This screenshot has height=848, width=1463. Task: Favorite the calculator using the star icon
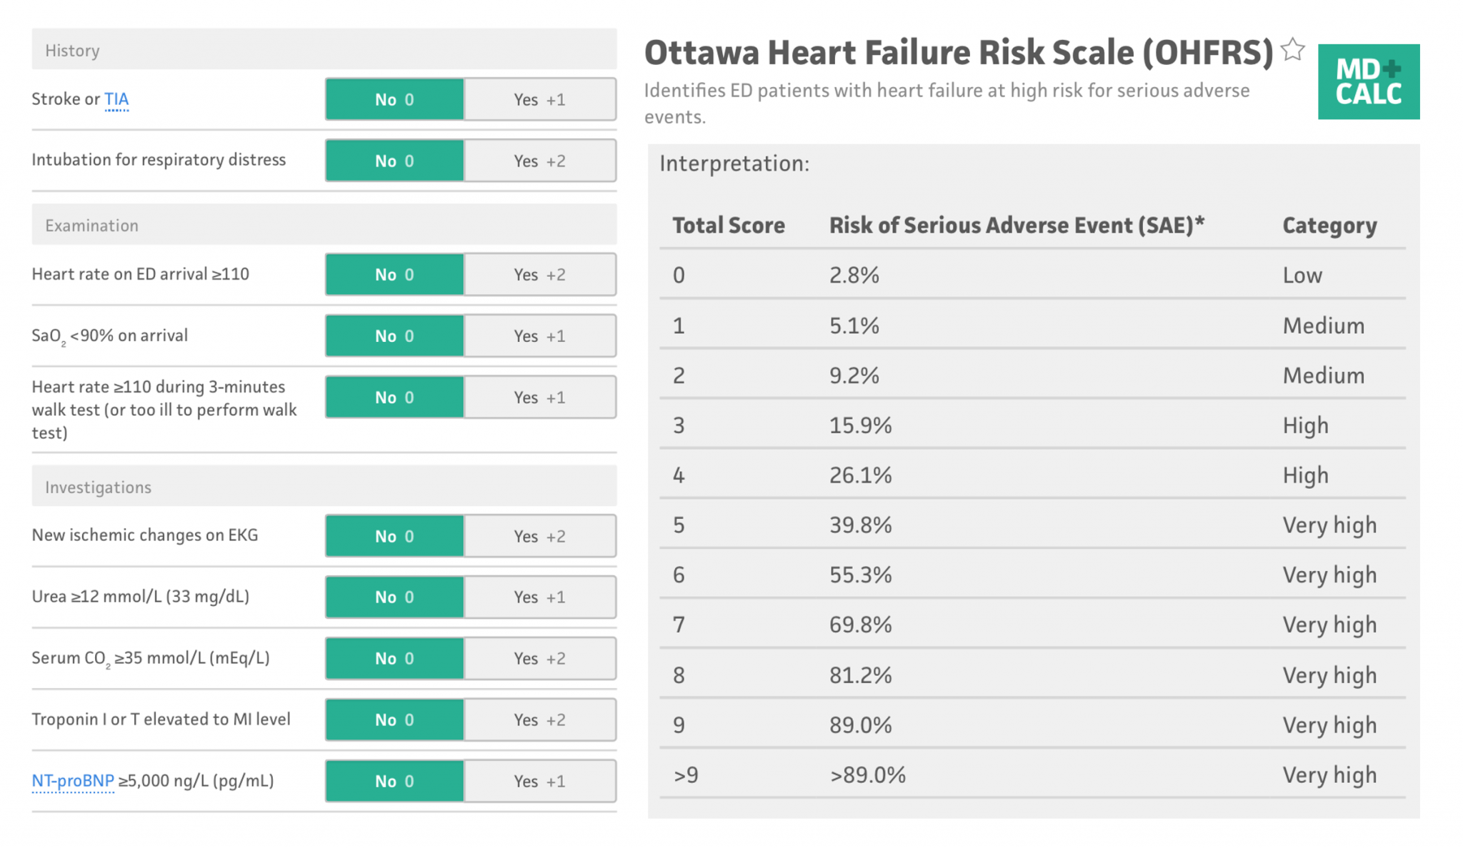[1293, 49]
